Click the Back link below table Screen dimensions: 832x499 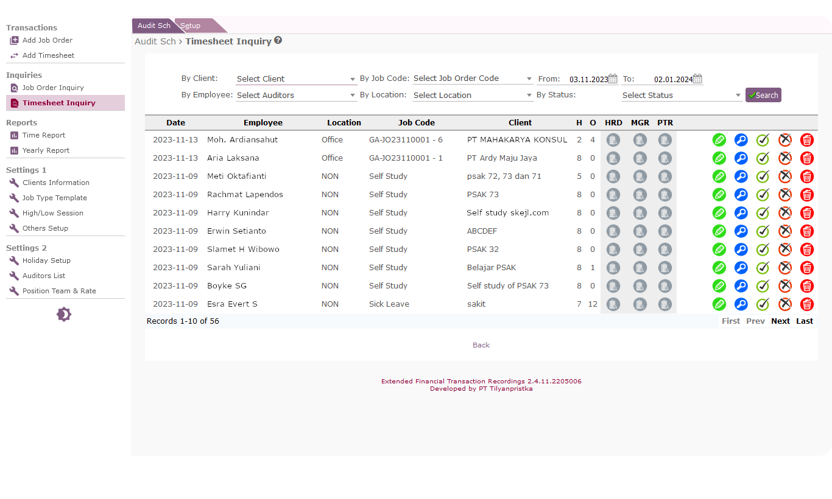pos(481,345)
